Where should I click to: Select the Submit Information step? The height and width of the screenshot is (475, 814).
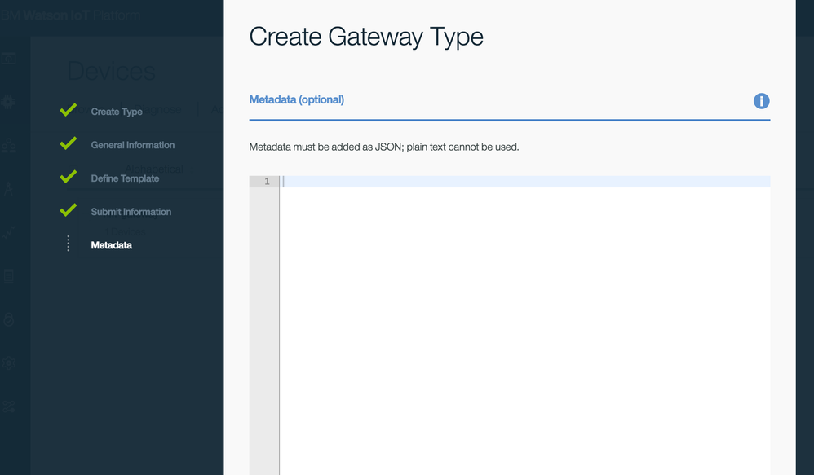point(131,212)
